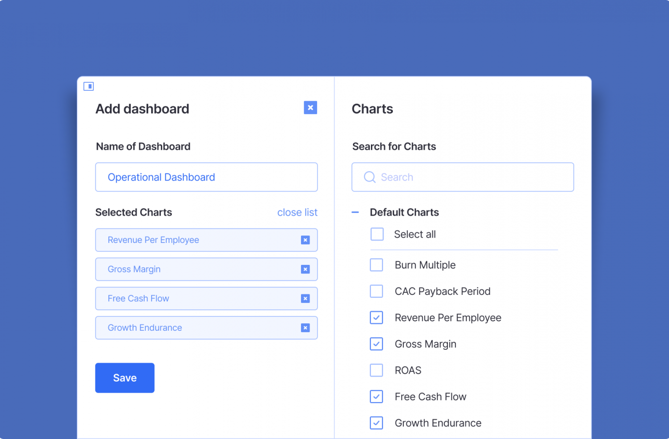Click the minus icon beside Default Charts
The image size is (669, 439).
pyautogui.click(x=354, y=212)
